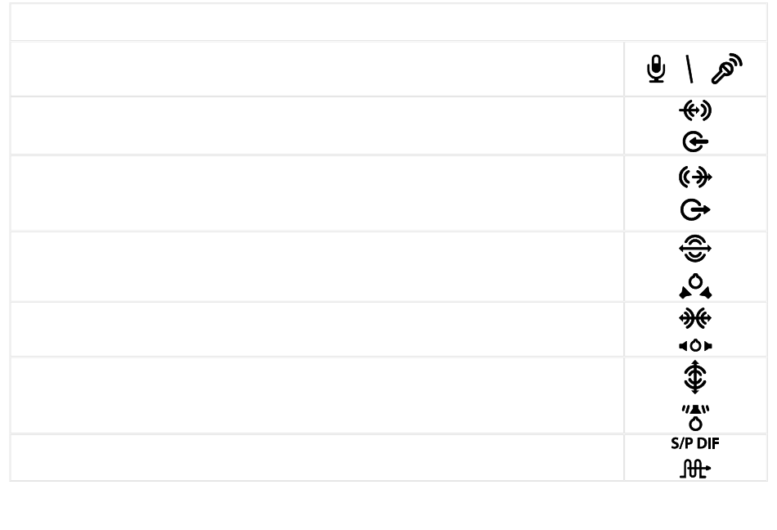The width and height of the screenshot is (777, 530).
Task: Click the desktop microphone icon
Action: [x=656, y=69]
